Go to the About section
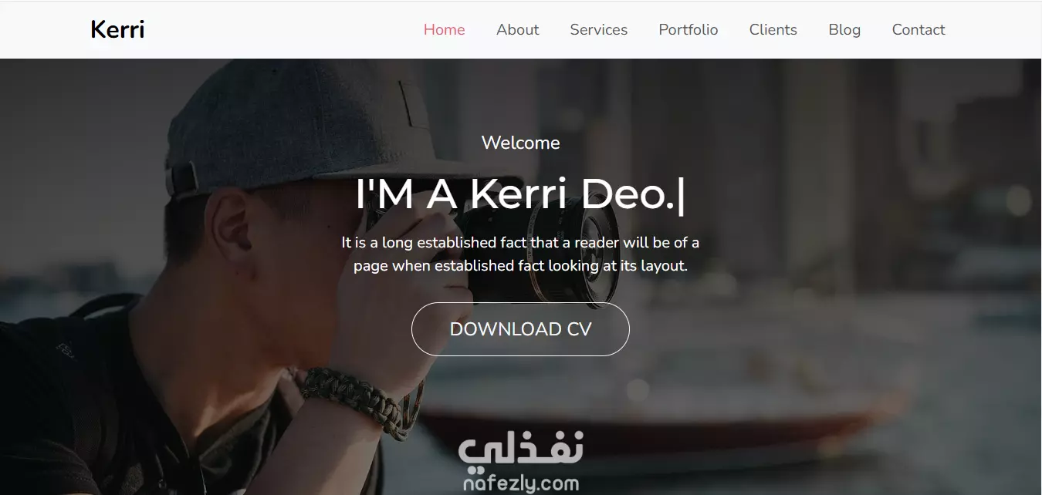 (x=517, y=30)
